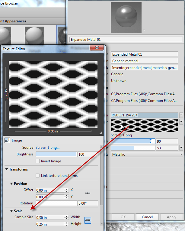Click the Sample Size Height field
This screenshot has width=185, height=231.
pyautogui.click(x=50, y=224)
